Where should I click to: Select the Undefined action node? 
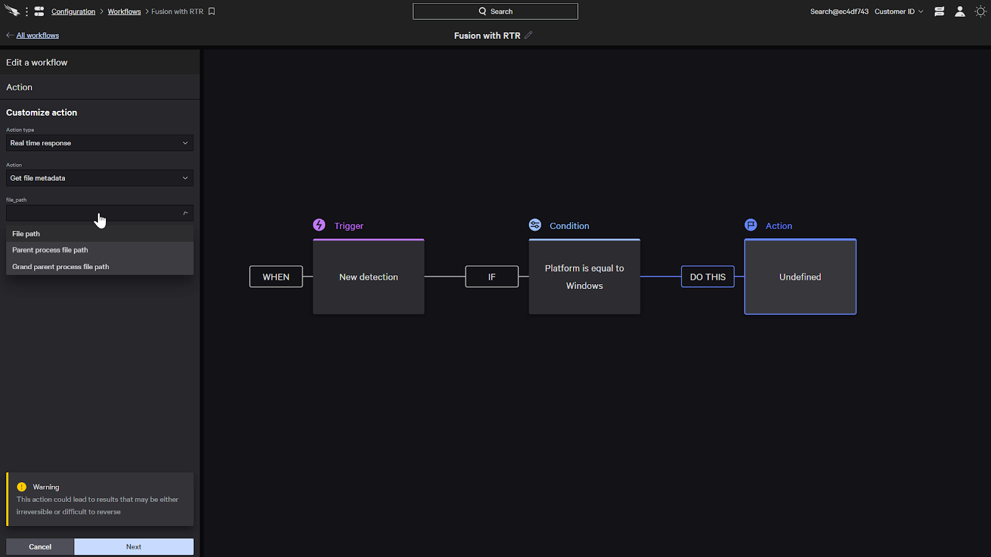coord(800,277)
